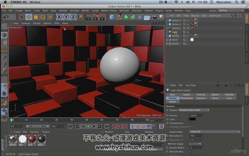This screenshot has height=156, width=249.
Task: Open the Sculpt menu
Action: [x=95, y=11]
